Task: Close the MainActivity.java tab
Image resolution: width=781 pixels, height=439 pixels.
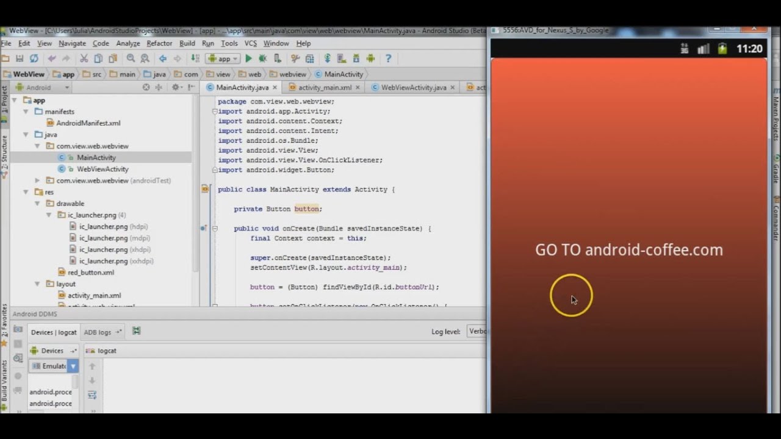Action: point(275,88)
